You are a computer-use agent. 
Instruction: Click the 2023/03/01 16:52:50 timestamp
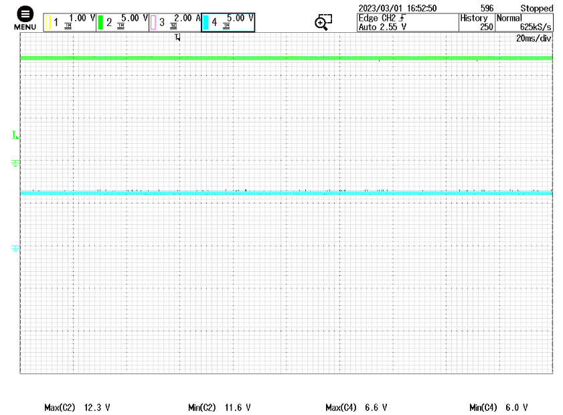pos(398,8)
